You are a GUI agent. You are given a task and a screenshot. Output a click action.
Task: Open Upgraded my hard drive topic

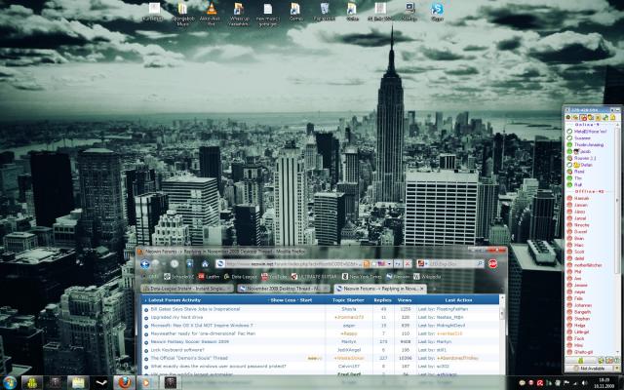click(x=176, y=317)
